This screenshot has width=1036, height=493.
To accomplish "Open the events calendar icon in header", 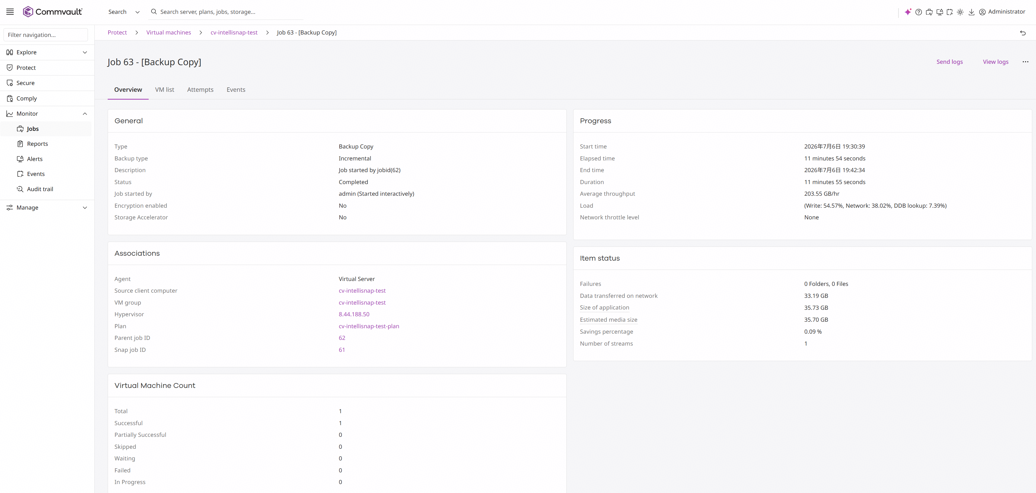I will [949, 12].
